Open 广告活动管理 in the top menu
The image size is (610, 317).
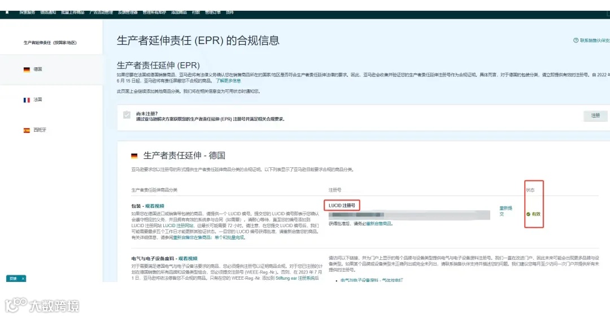coord(101,12)
